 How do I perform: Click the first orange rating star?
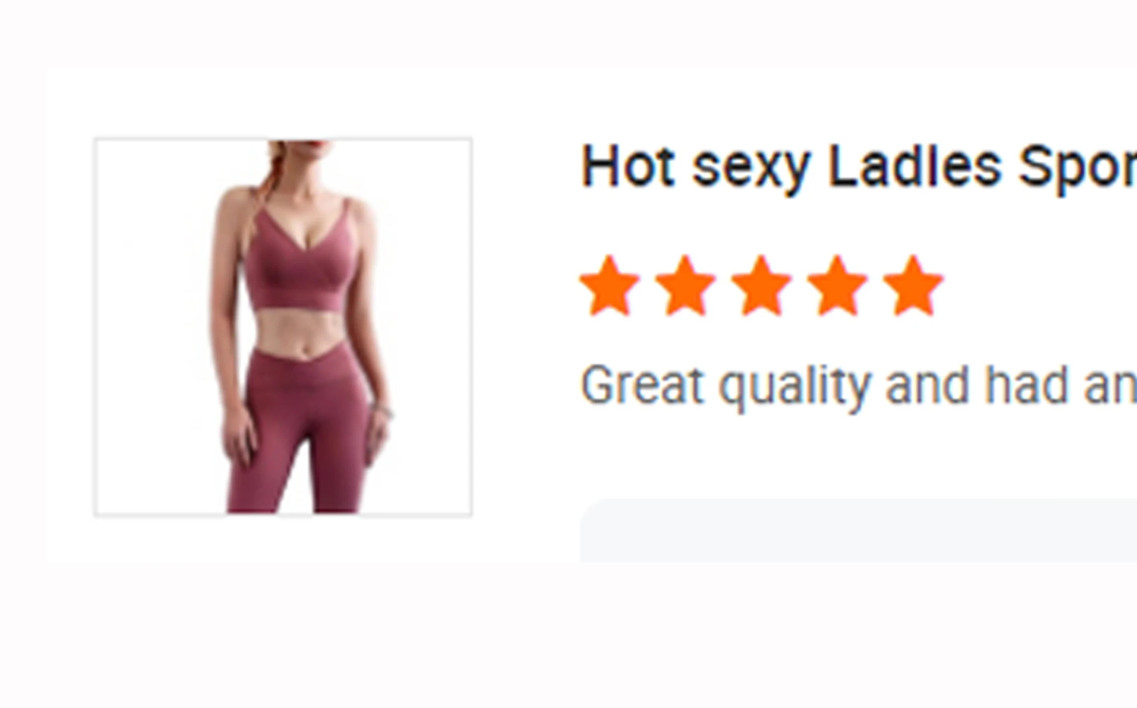pyautogui.click(x=609, y=286)
